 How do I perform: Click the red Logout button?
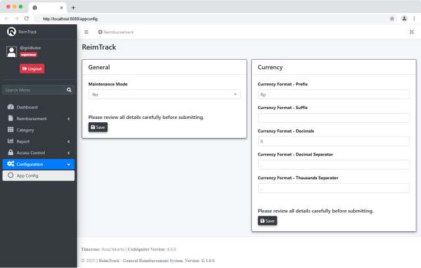(32, 68)
